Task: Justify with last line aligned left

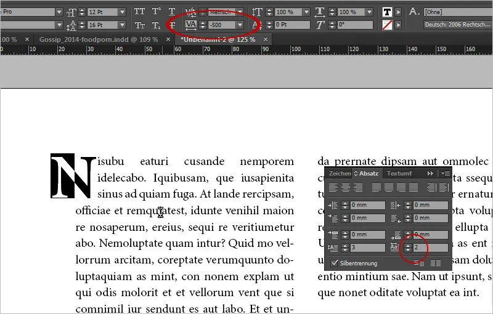Action: 377,188
